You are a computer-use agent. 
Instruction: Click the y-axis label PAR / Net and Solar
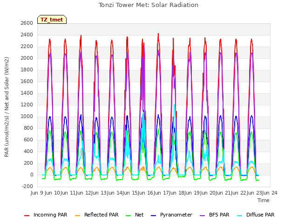coord(7,107)
